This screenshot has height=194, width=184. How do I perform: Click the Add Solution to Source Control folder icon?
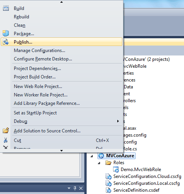tap(6, 130)
